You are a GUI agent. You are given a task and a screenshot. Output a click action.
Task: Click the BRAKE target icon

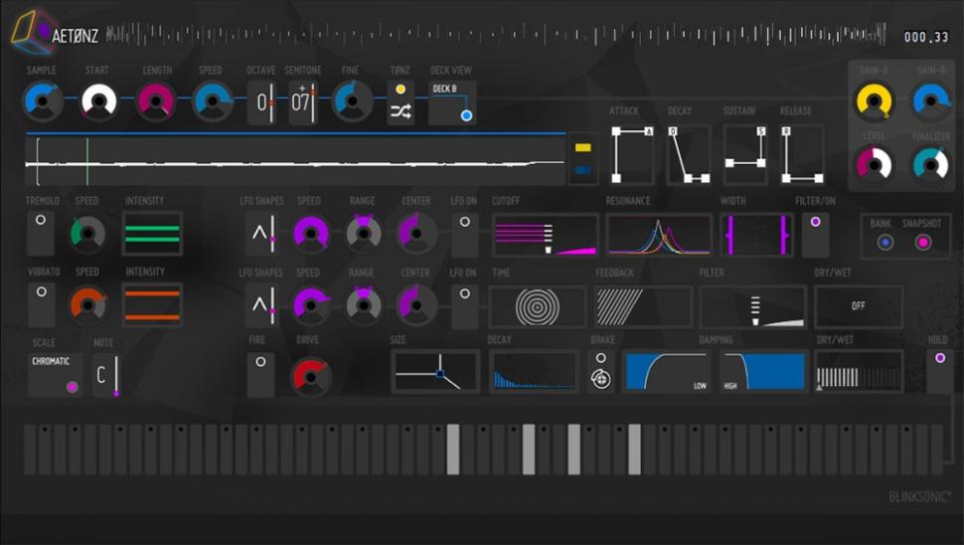click(x=600, y=379)
